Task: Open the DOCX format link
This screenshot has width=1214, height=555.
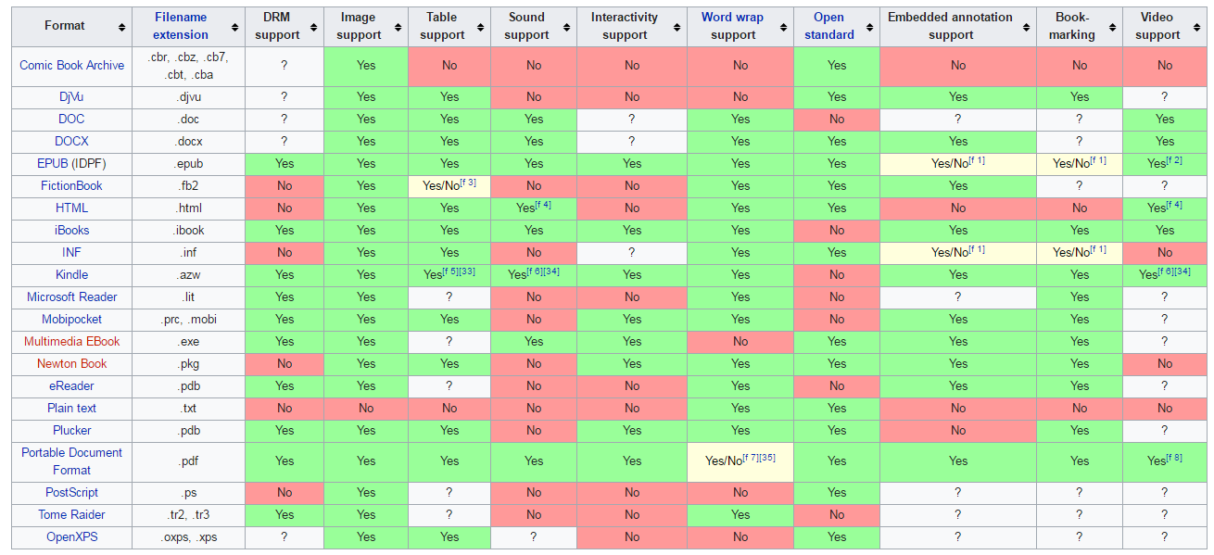Action: pyautogui.click(x=71, y=142)
